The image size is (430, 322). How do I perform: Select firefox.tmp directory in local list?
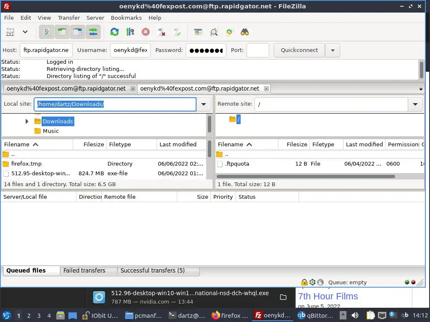pyautogui.click(x=104, y=164)
